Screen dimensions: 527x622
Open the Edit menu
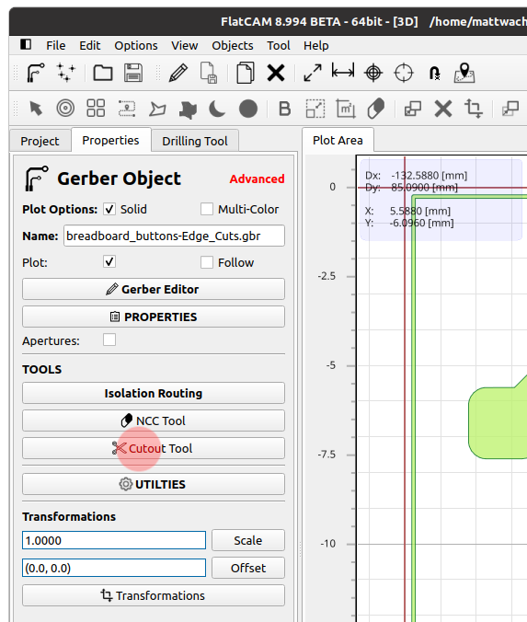click(x=89, y=46)
